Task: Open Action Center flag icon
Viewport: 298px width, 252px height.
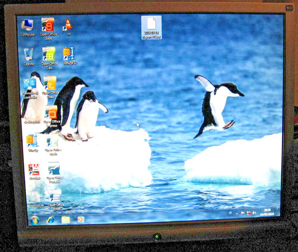Action: click(243, 213)
